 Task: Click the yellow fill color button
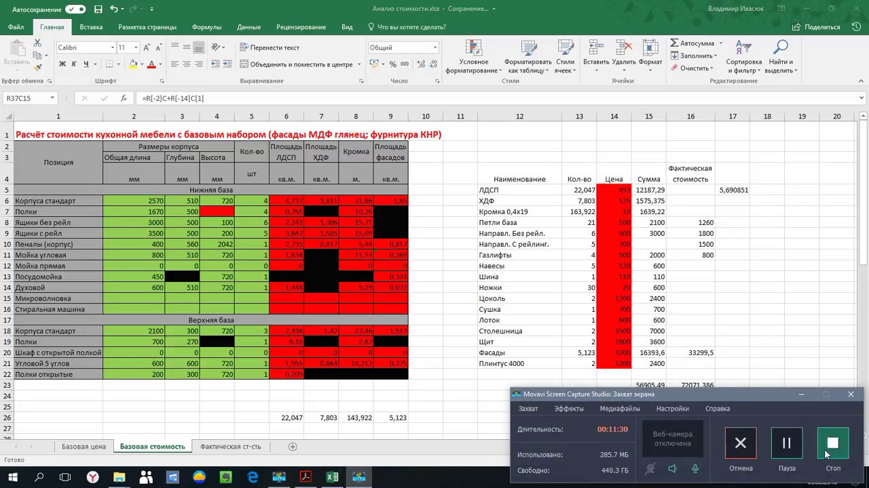pyautogui.click(x=133, y=64)
